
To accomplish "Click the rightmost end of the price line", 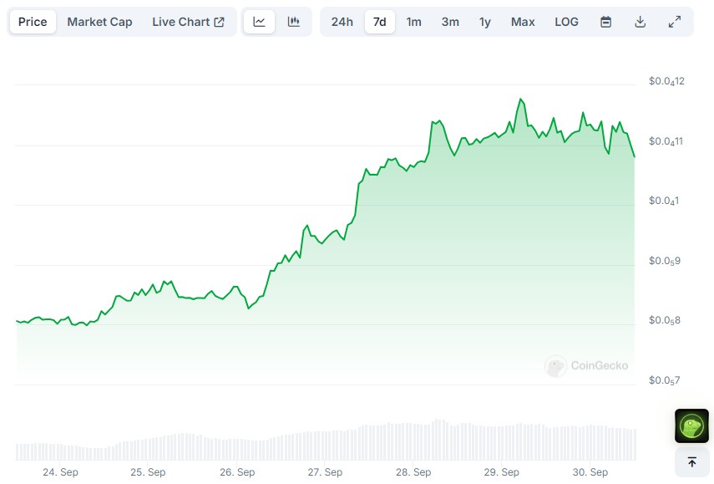I will point(635,157).
